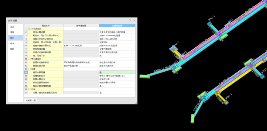
Task: Collapse the 管计算规则 group
Action: (29, 59)
